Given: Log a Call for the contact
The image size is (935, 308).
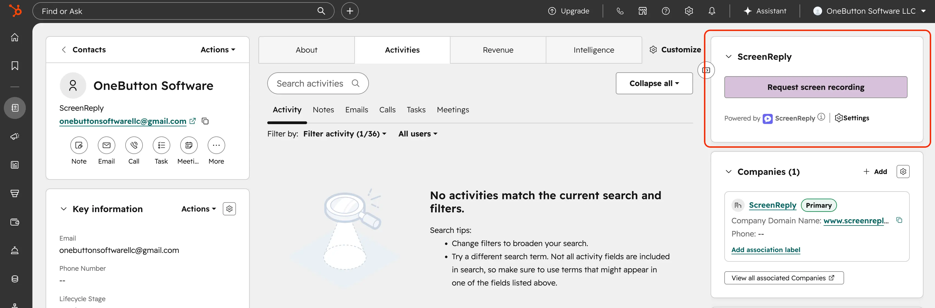Looking at the screenshot, I should click(x=134, y=146).
